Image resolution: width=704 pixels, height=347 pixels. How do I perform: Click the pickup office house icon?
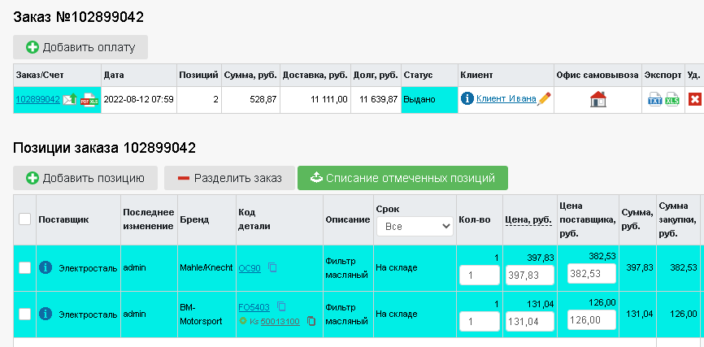pyautogui.click(x=598, y=99)
